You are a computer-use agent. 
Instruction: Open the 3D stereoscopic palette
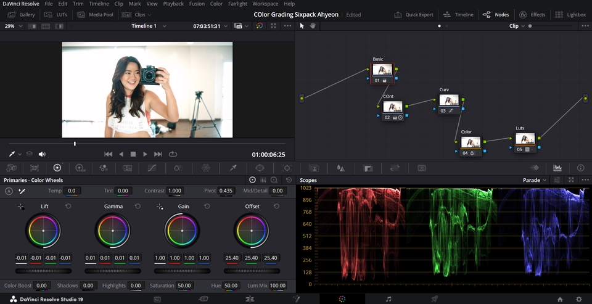coord(422,168)
